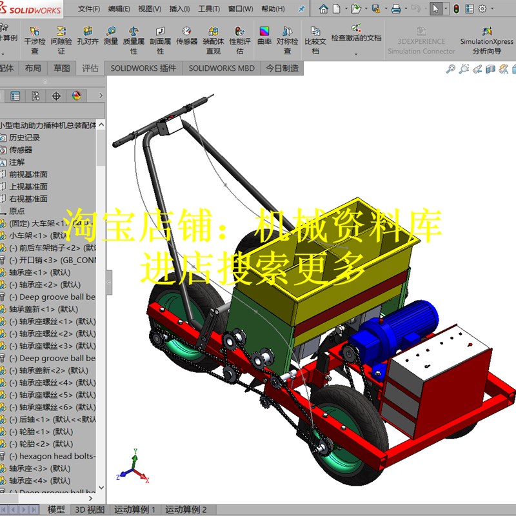The image size is (516, 516).
Task: Open the 窗口(W) menu
Action: coord(241,9)
